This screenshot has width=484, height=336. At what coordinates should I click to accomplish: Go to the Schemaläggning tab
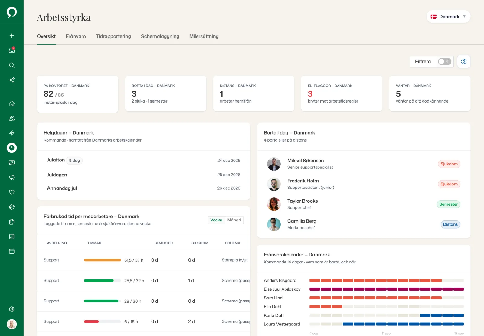click(x=160, y=36)
